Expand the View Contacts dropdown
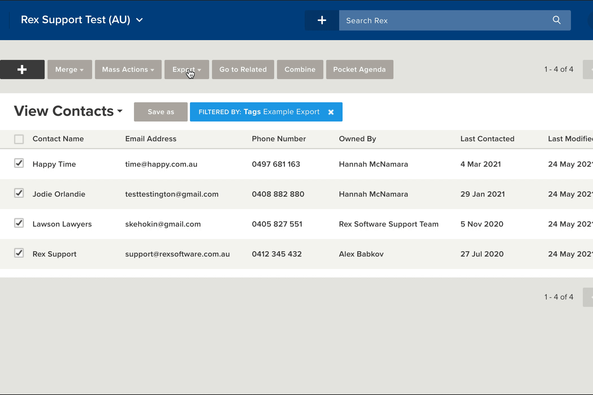The image size is (593, 395). point(68,111)
